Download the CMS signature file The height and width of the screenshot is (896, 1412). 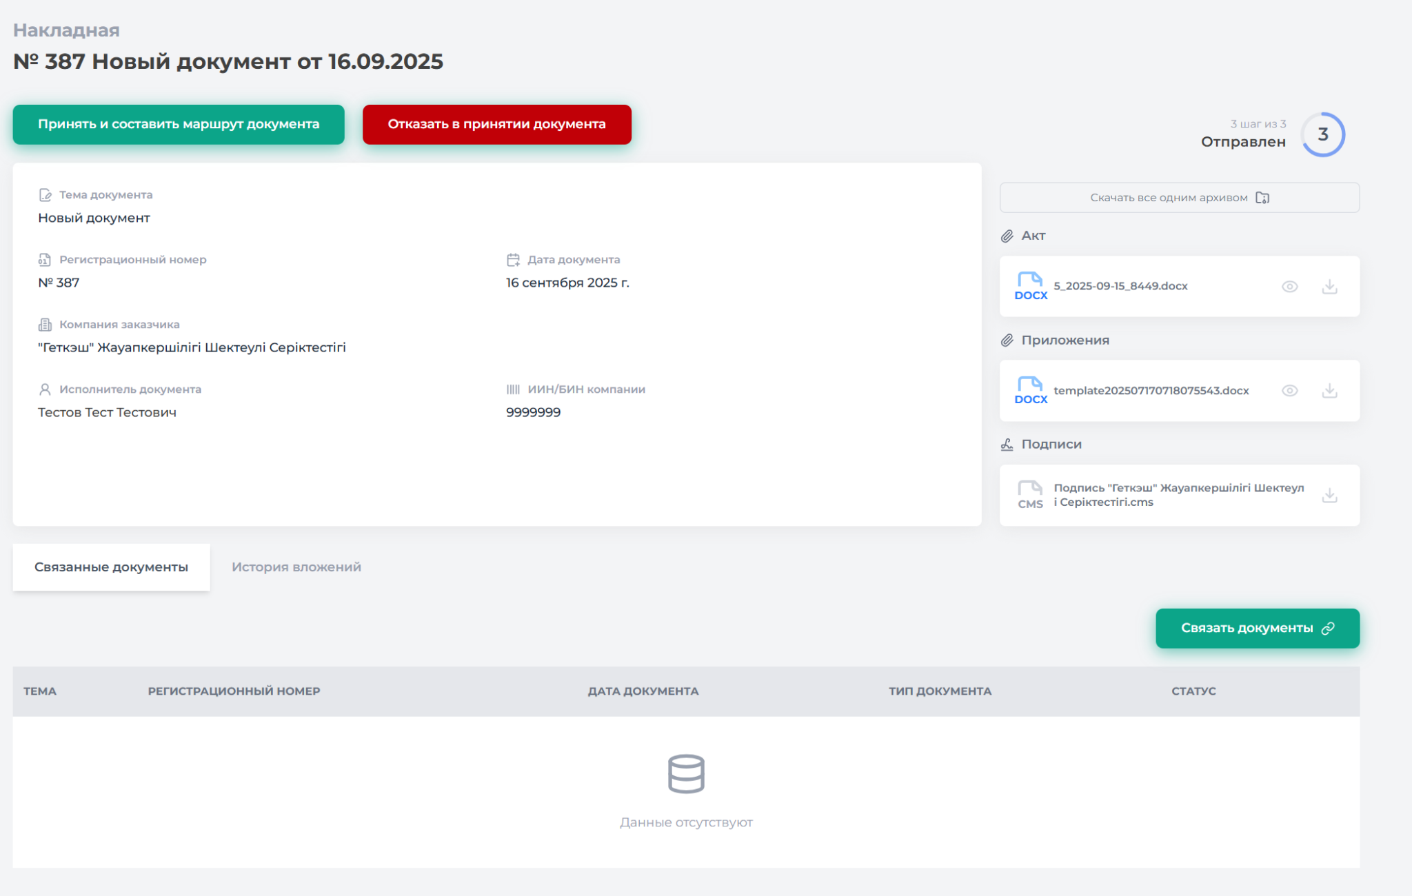tap(1329, 496)
